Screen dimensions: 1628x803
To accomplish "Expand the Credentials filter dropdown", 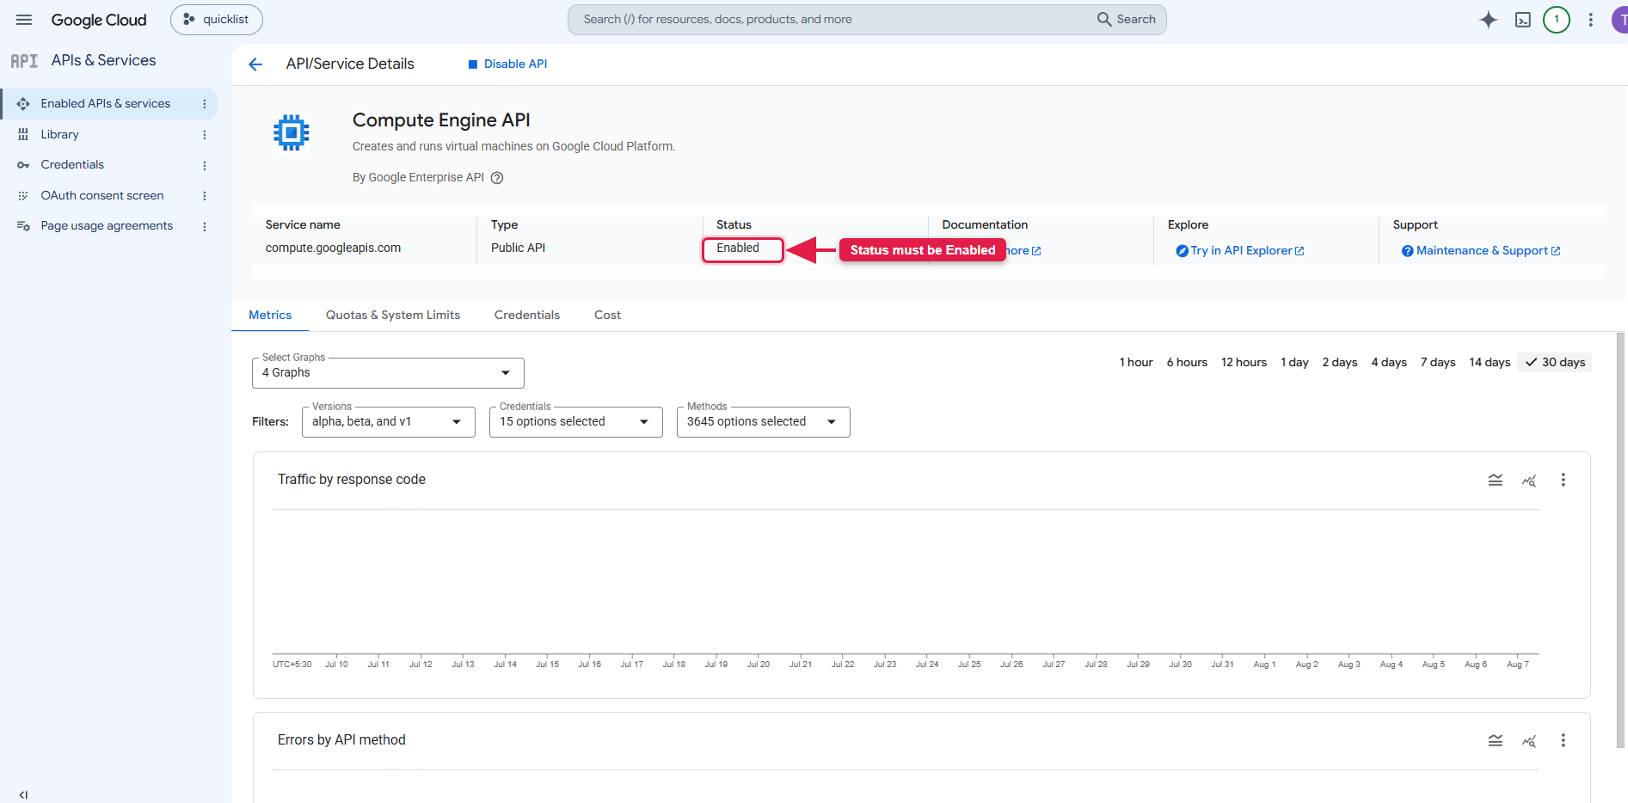I will 576,422.
